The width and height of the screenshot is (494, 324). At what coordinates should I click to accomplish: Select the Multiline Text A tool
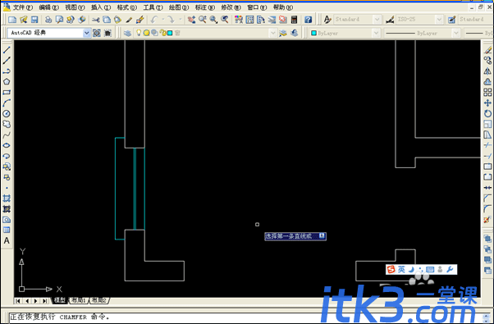point(7,241)
